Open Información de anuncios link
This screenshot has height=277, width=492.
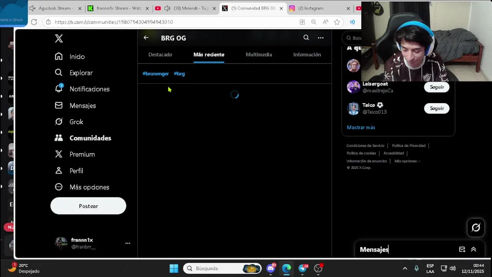[x=367, y=161]
